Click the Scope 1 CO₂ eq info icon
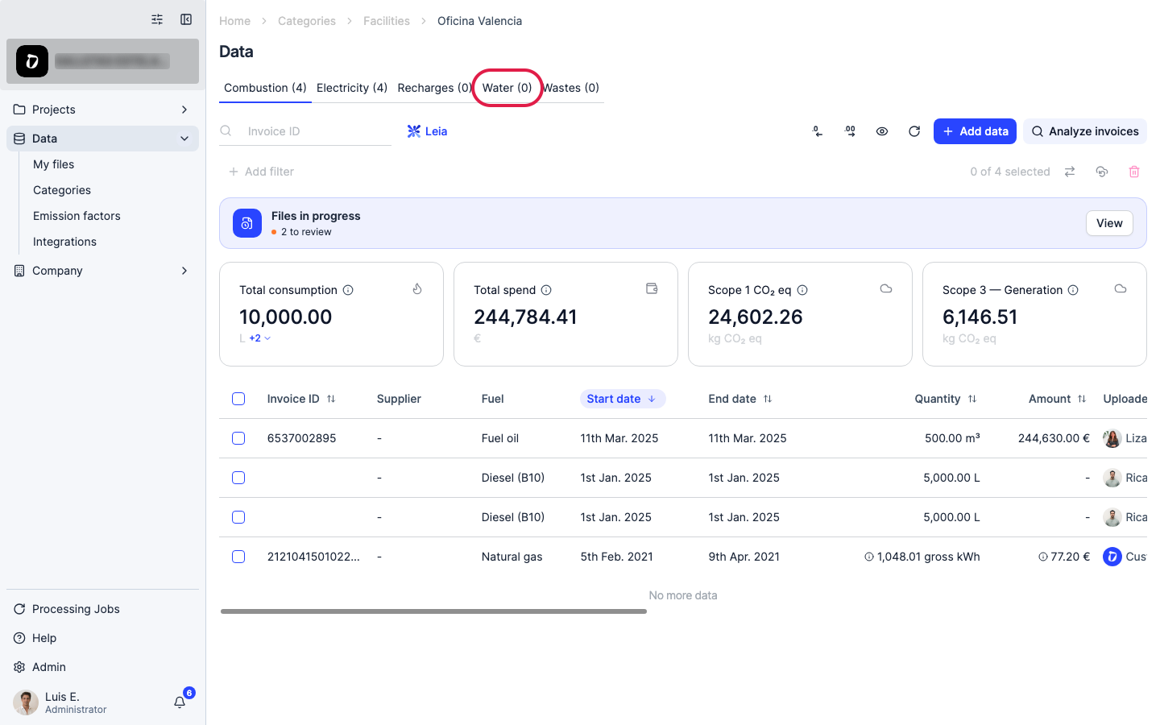The image size is (1160, 725). point(802,290)
